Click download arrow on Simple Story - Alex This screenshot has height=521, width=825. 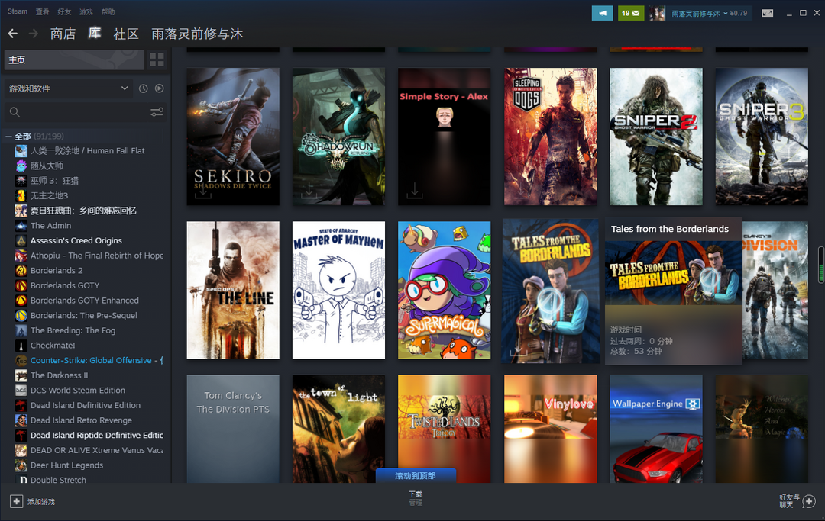coord(415,190)
